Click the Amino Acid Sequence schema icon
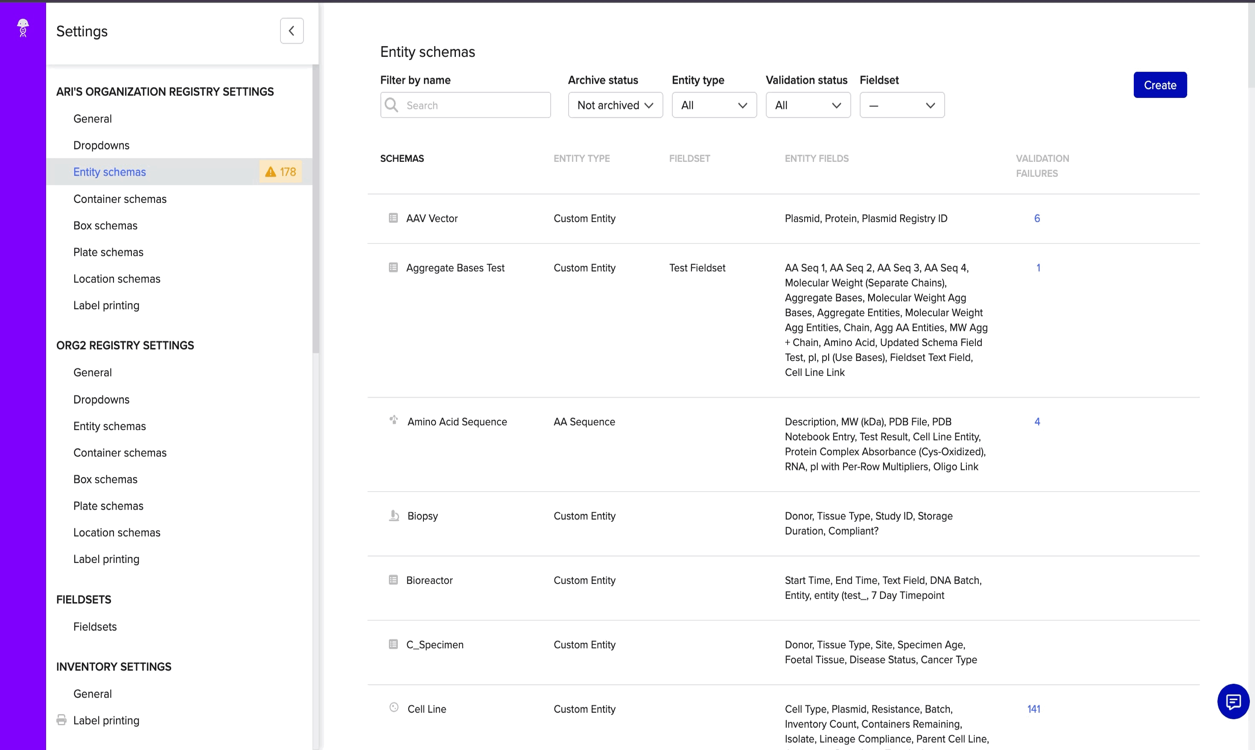The width and height of the screenshot is (1255, 750). pos(394,420)
